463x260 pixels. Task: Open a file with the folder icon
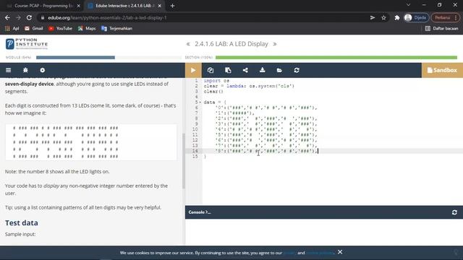[x=279, y=70]
